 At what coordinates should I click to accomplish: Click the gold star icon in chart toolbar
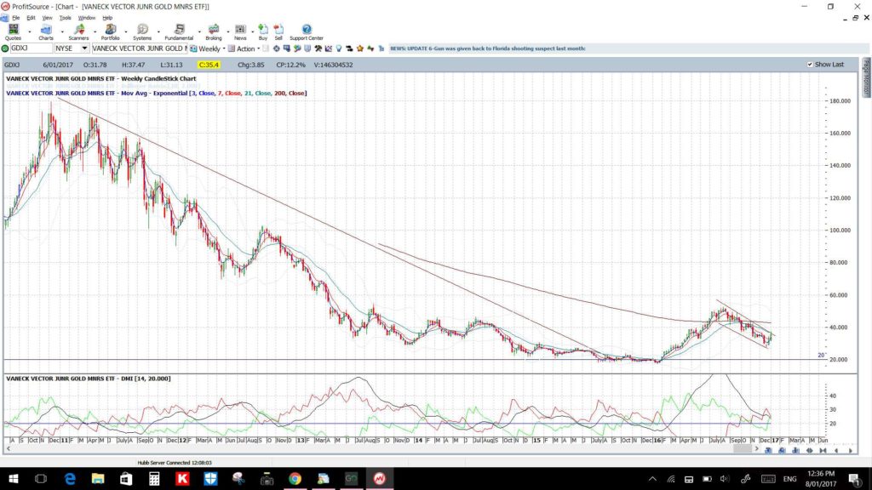tap(360, 48)
